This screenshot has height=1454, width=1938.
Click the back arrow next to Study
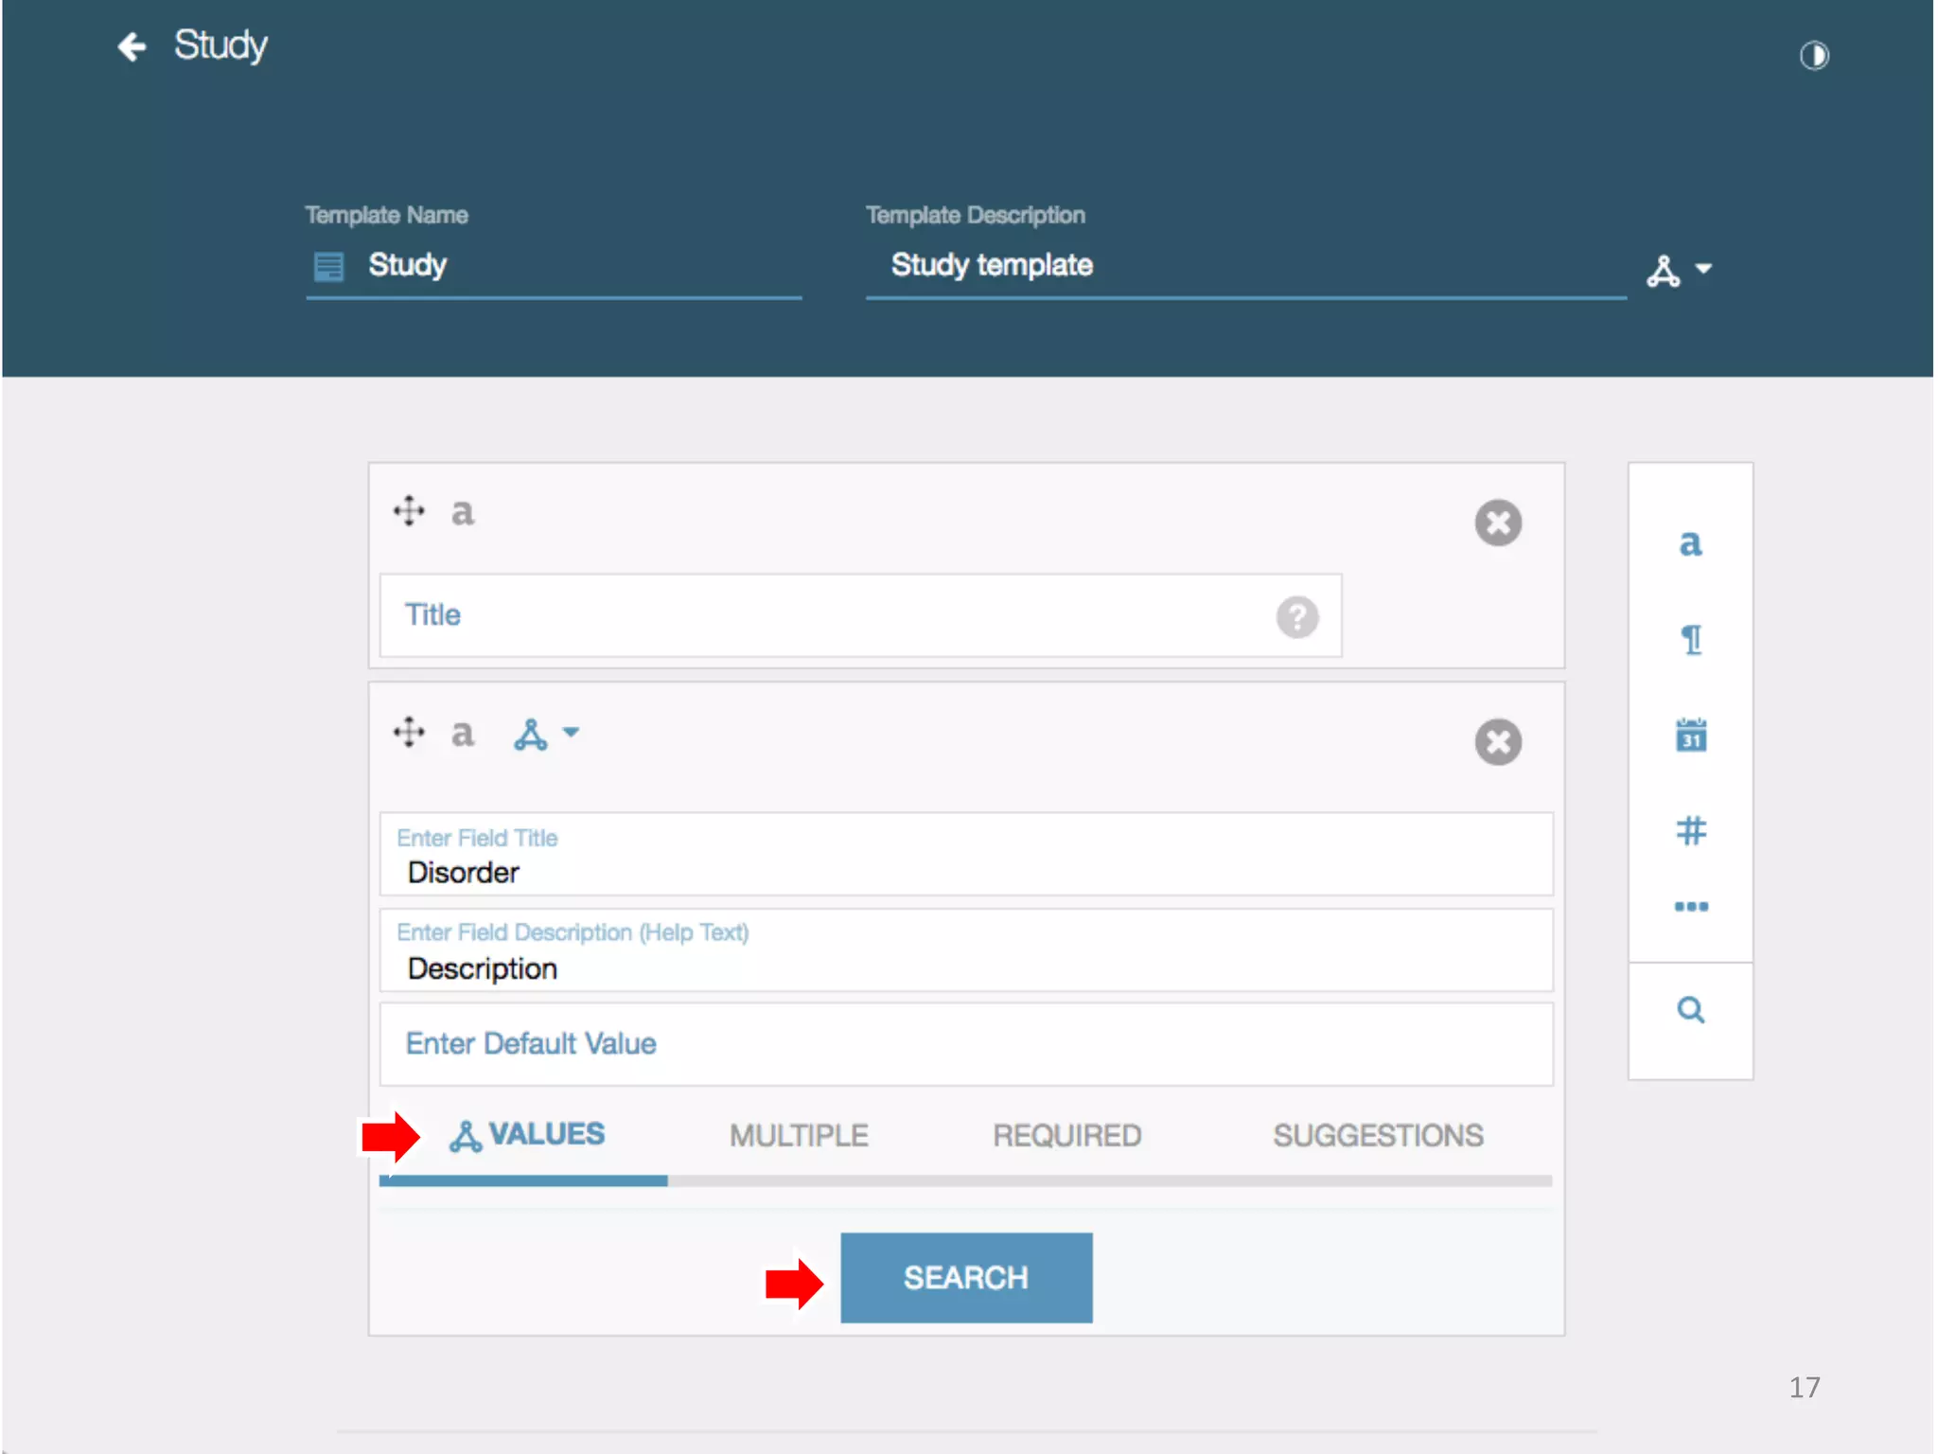[x=132, y=46]
